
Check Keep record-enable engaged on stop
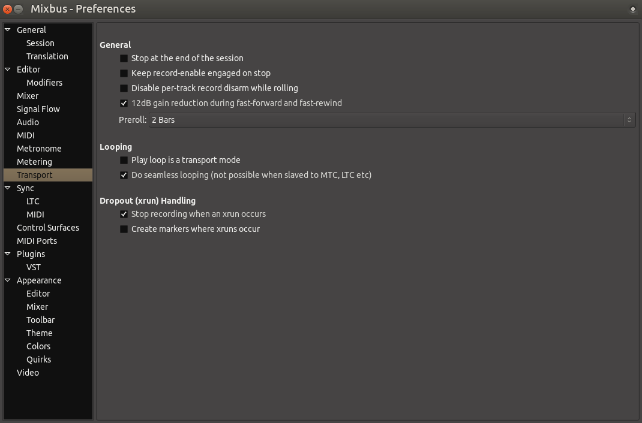point(124,74)
